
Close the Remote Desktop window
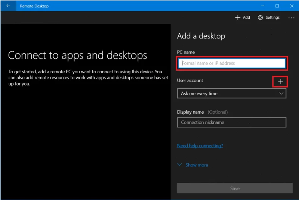click(x=292, y=6)
